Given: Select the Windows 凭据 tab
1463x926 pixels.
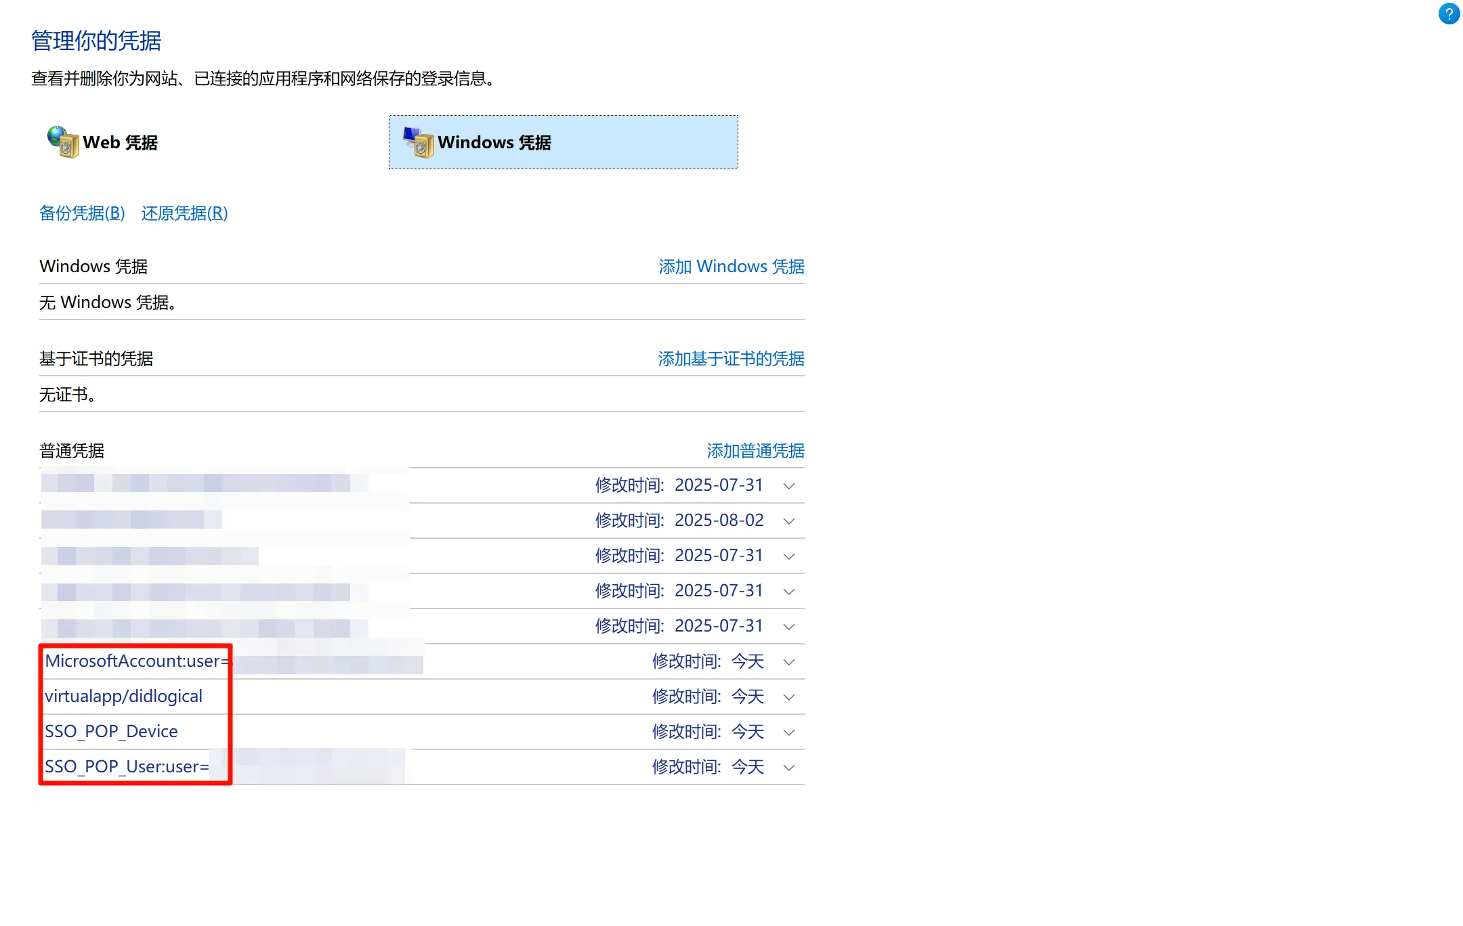Looking at the screenshot, I should 494,143.
